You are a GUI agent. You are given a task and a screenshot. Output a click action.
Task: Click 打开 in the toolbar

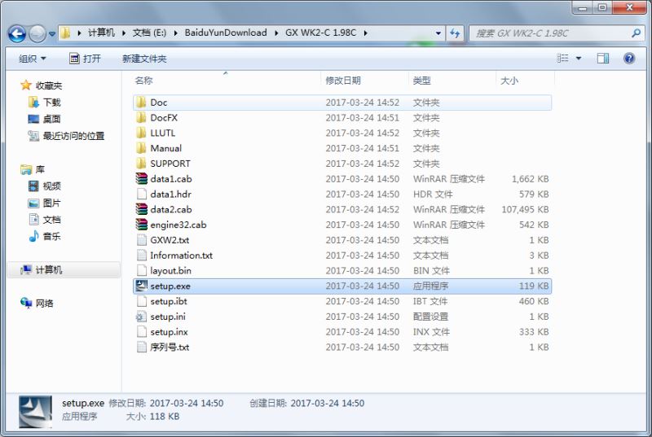pyautogui.click(x=86, y=59)
